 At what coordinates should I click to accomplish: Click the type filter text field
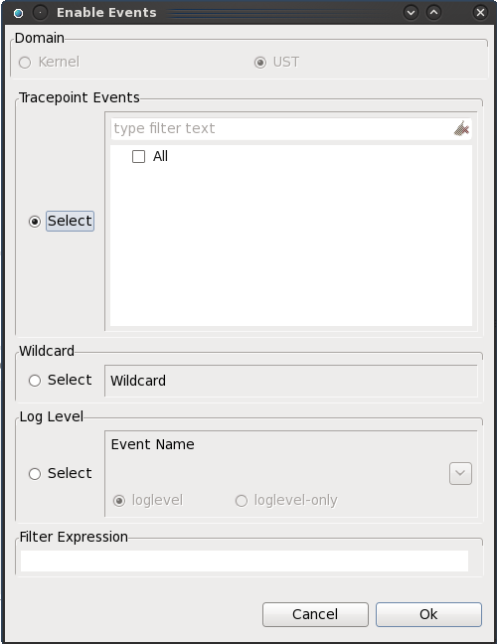coord(281,128)
